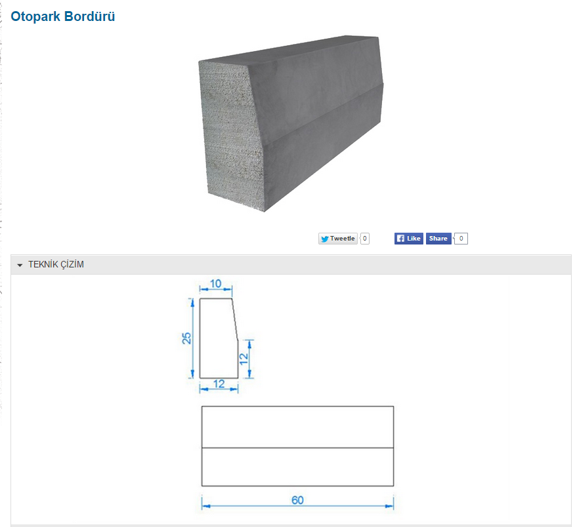Screen dimensions: 575x527
Task: Click the Tweetle button
Action: click(338, 239)
